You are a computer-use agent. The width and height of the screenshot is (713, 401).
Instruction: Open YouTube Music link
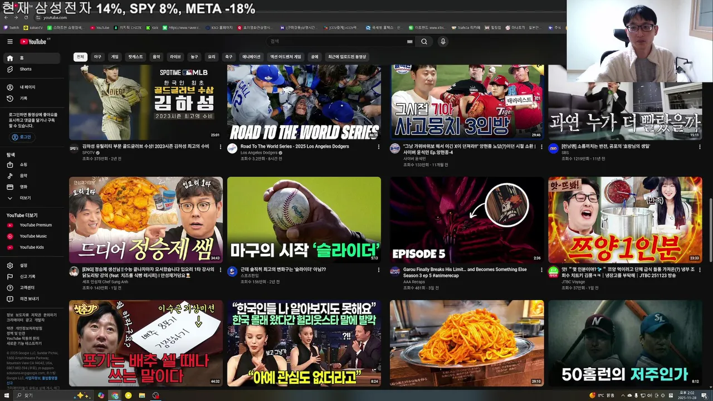pyautogui.click(x=33, y=236)
